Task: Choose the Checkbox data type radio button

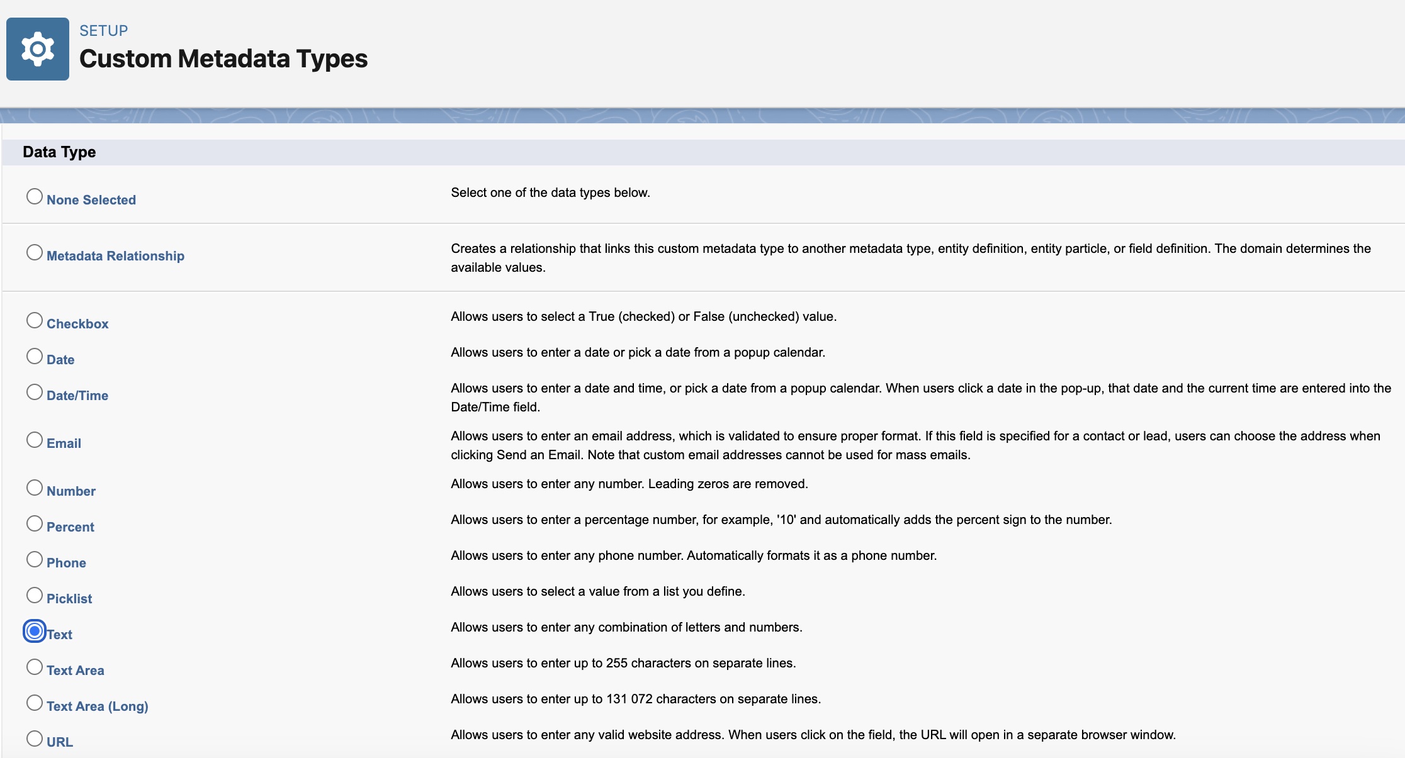Action: [35, 320]
